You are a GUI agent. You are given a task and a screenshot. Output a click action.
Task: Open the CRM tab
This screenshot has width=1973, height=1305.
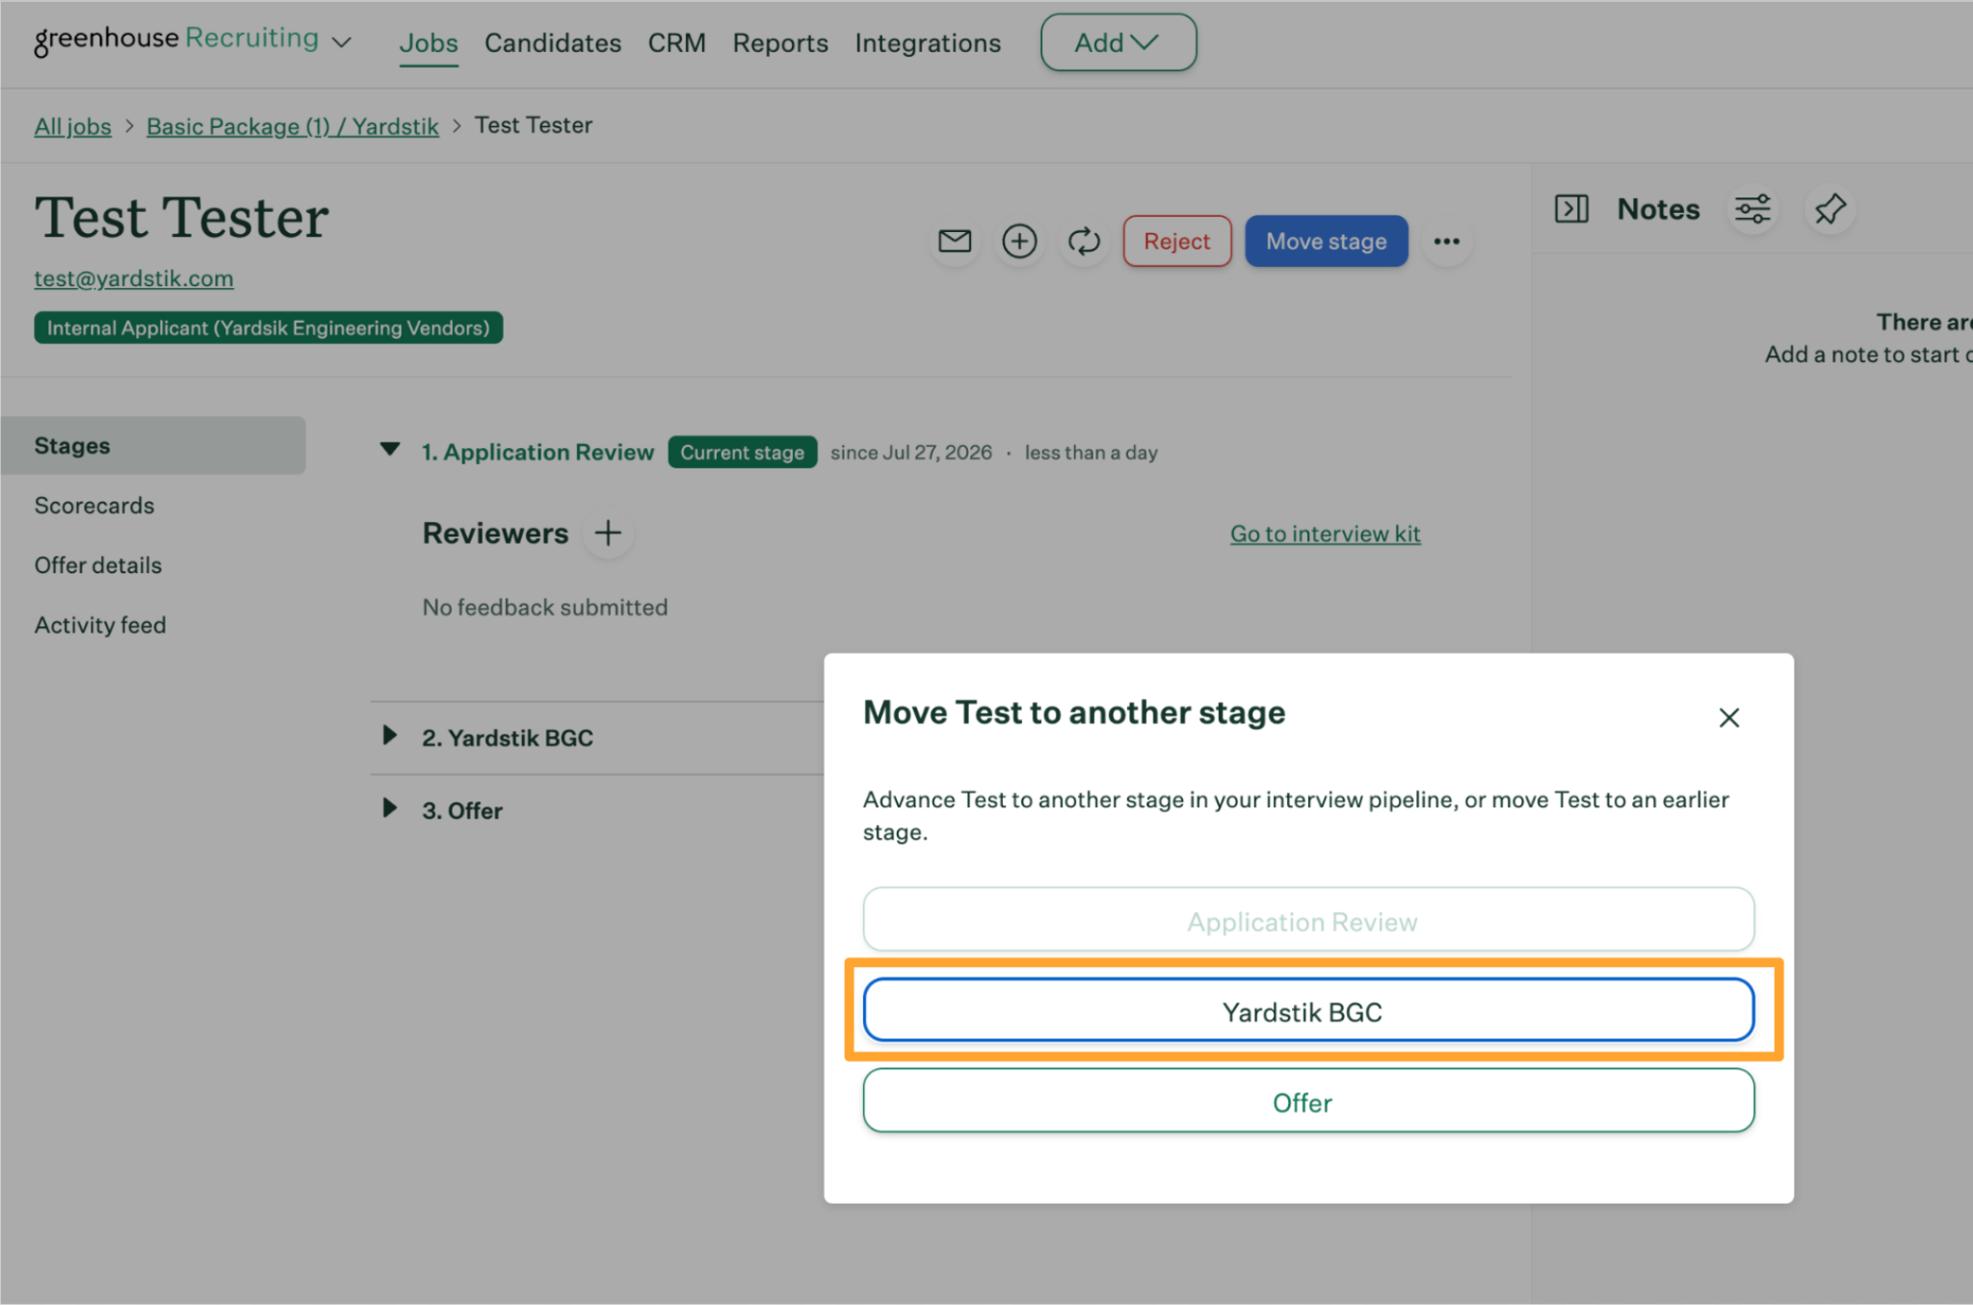(676, 43)
